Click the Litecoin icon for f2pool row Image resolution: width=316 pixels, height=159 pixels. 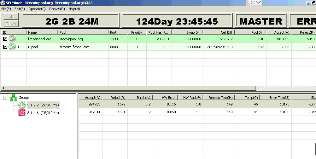[x=12, y=47]
